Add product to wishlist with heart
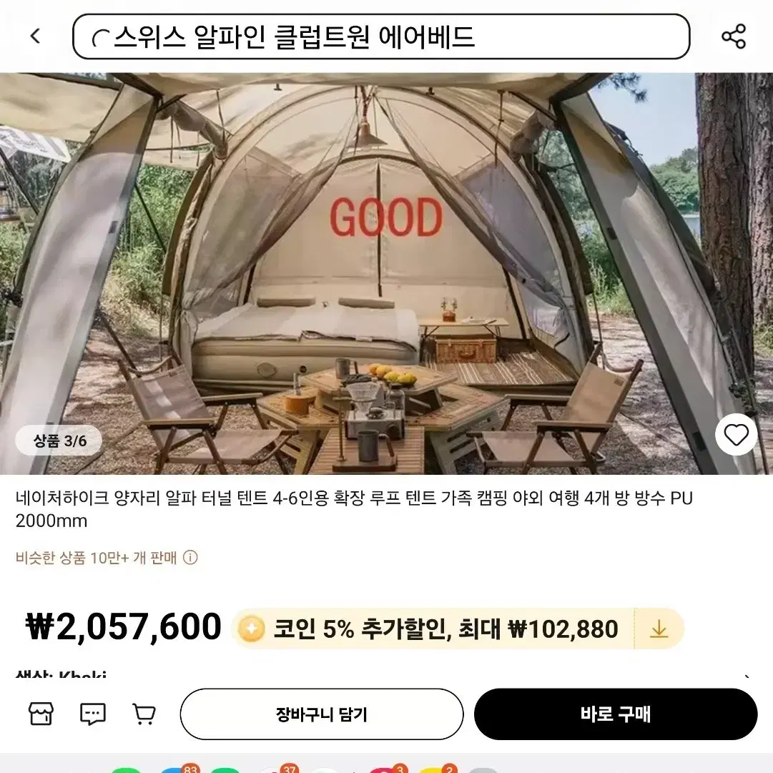This screenshot has width=773, height=773. coord(736,434)
